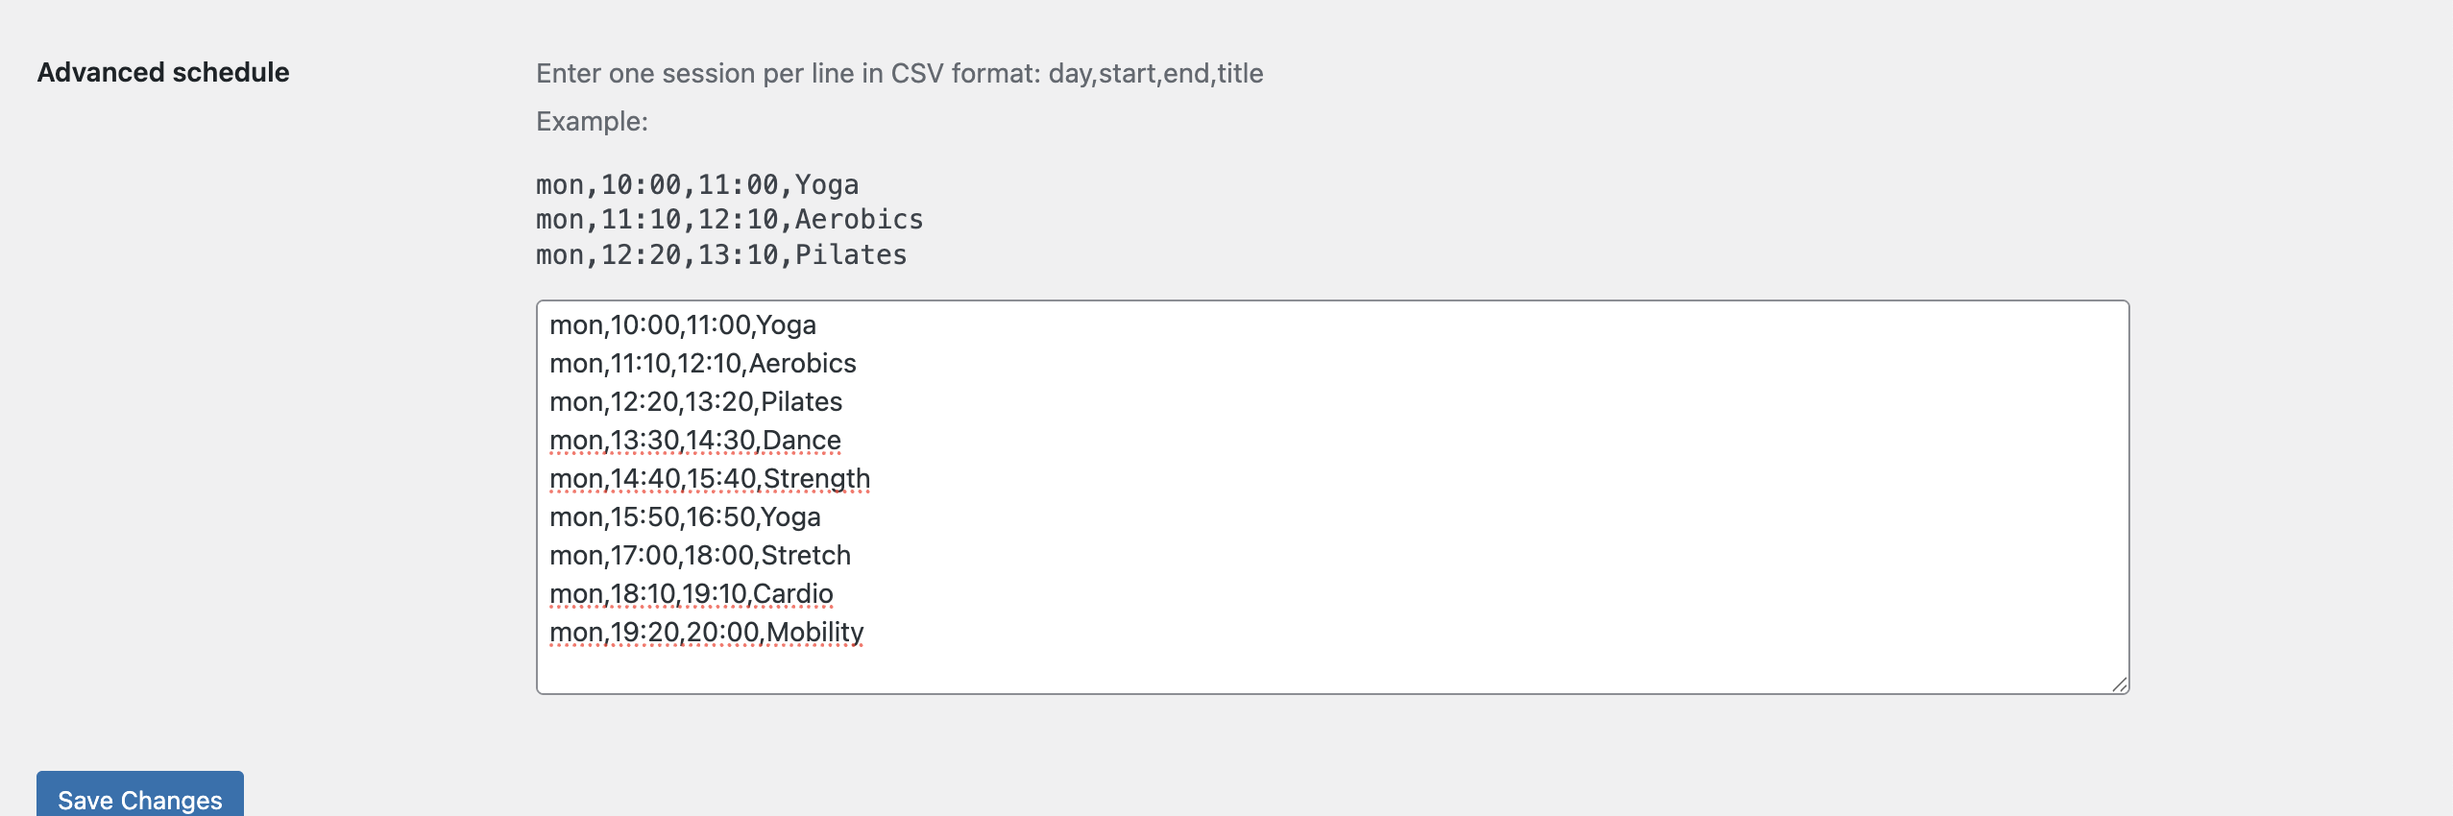Viewport: 2453px width, 816px height.
Task: Click the monospace example Aerobics line
Action: coord(729,220)
